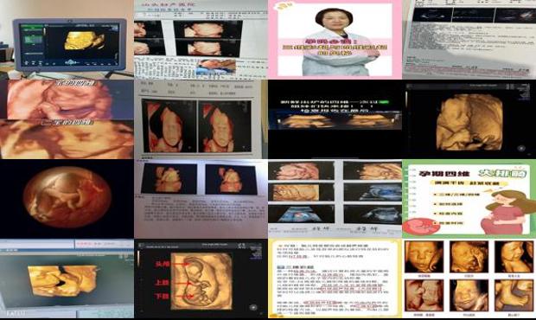Screen dimensions: 536x320
Task: Click the green badge on black caption image
Action: (385, 102)
